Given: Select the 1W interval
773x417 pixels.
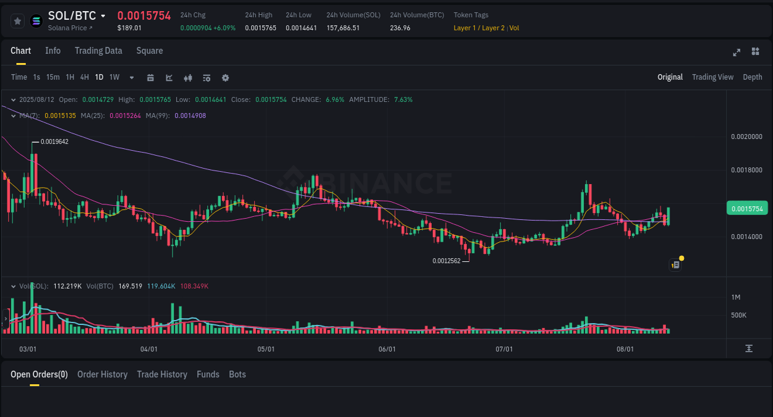Looking at the screenshot, I should [x=114, y=77].
